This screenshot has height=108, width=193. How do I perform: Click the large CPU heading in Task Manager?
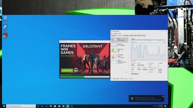tap(133, 40)
